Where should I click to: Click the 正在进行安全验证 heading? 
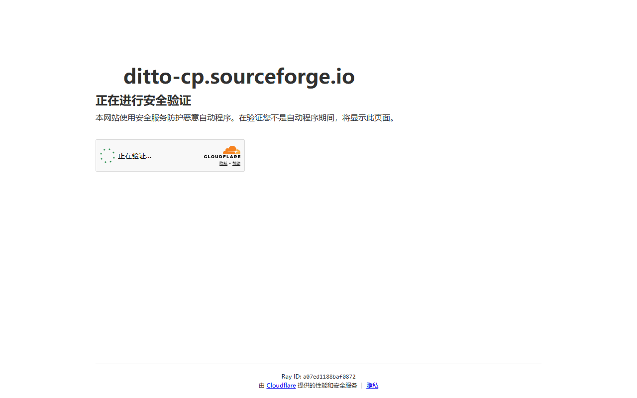point(143,100)
